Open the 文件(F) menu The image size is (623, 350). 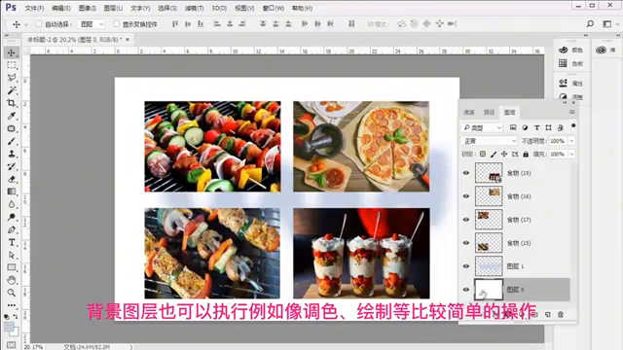(x=34, y=9)
